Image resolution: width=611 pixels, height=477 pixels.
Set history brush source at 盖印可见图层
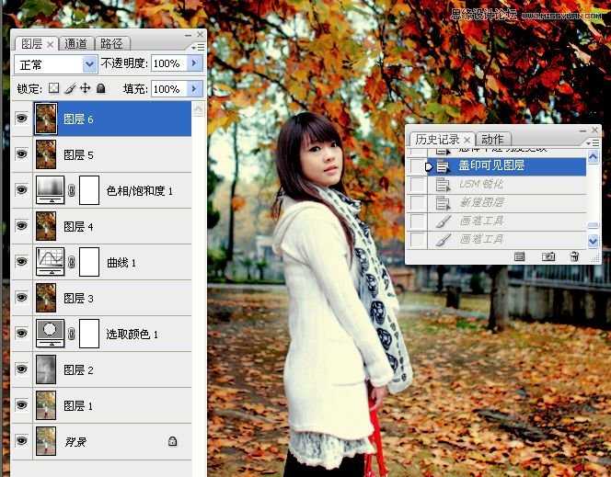(x=419, y=166)
